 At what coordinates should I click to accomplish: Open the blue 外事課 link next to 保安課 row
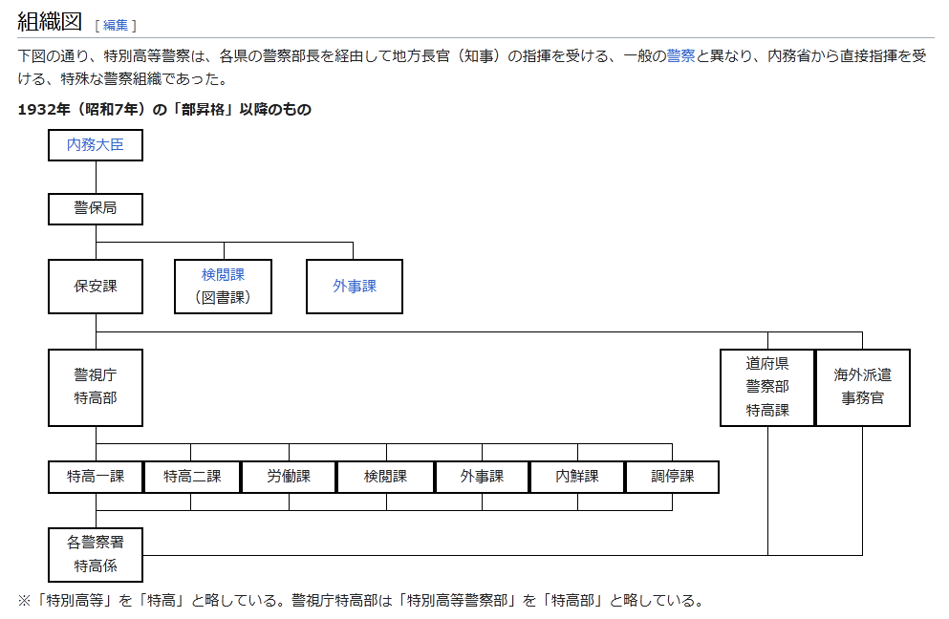[355, 287]
